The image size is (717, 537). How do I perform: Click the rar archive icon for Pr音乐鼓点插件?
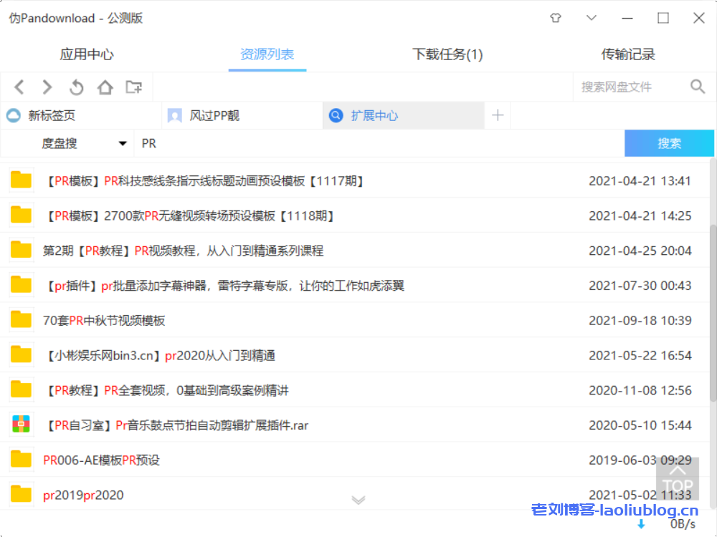(x=20, y=425)
